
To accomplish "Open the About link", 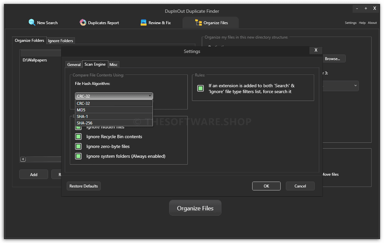I will 372,23.
